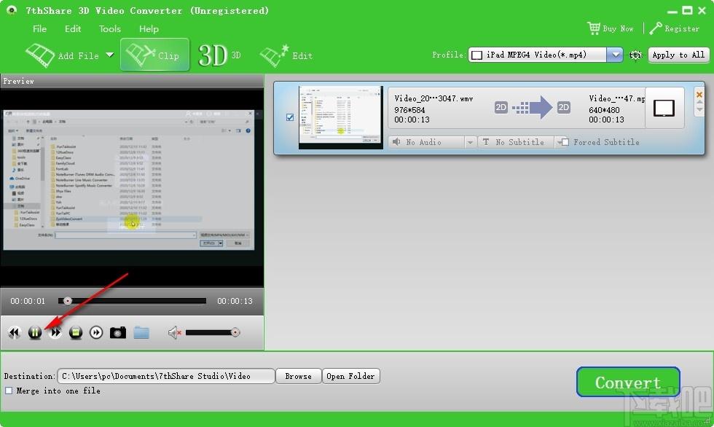The width and height of the screenshot is (714, 427).
Task: Enable Forced Subtitle checkbox
Action: coord(565,142)
